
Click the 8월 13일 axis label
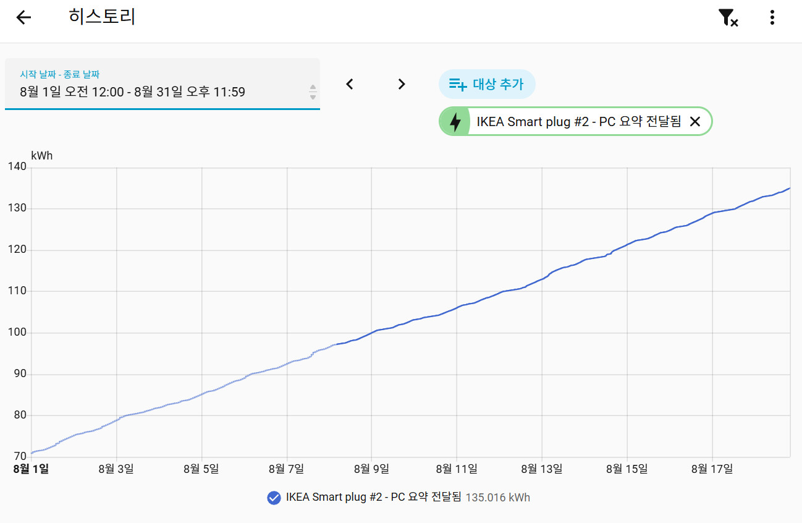click(x=542, y=469)
